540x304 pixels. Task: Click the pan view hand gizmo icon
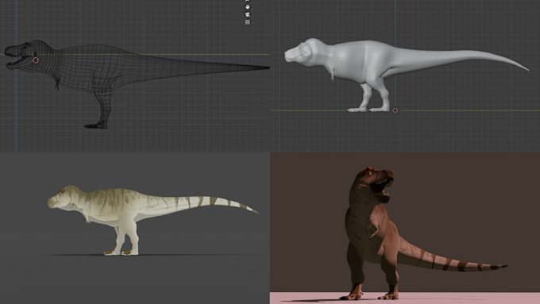point(247,6)
